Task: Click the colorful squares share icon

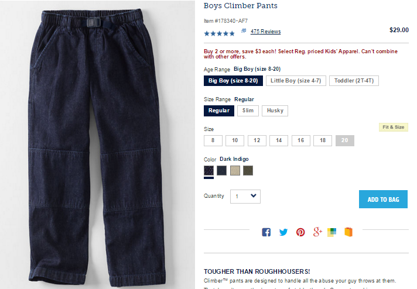Action: click(331, 232)
